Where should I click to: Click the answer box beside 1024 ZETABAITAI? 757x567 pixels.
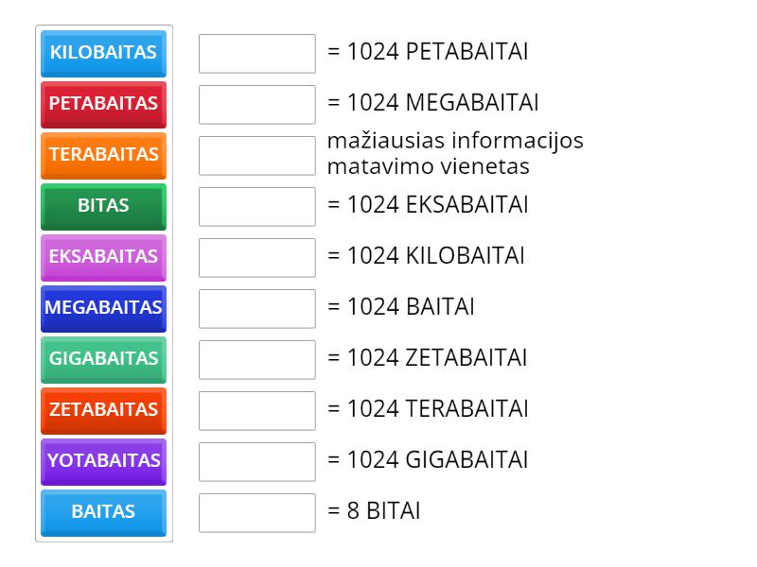click(256, 359)
